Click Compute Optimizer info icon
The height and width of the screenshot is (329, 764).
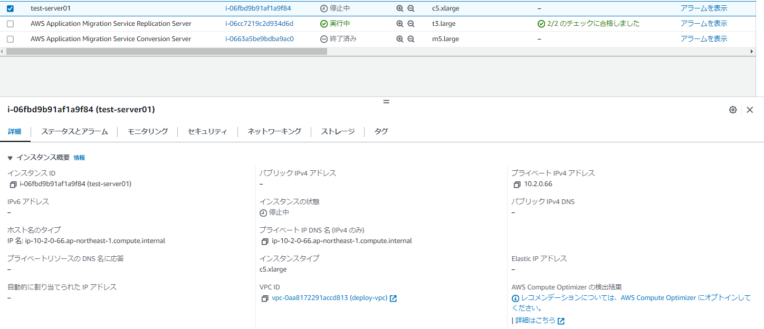pos(515,298)
